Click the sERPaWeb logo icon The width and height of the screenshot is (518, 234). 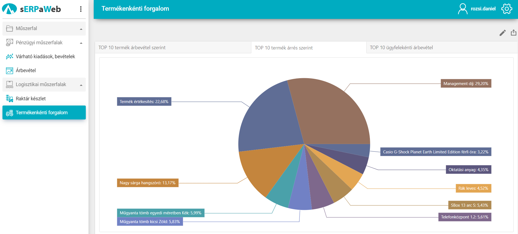[x=9, y=9]
